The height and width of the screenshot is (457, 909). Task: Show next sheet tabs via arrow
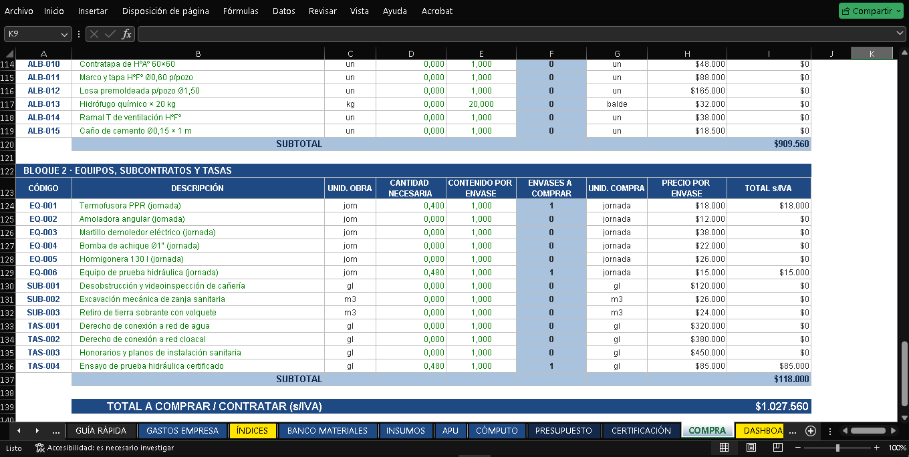coord(37,431)
